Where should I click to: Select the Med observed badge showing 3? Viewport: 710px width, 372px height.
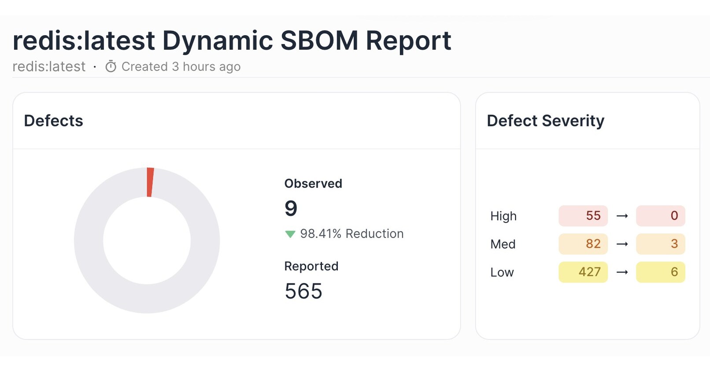tap(660, 244)
